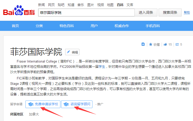This screenshot has height=121, width=193.
Task: Go to 首页 in blue navigation bar
Action: 15,26
